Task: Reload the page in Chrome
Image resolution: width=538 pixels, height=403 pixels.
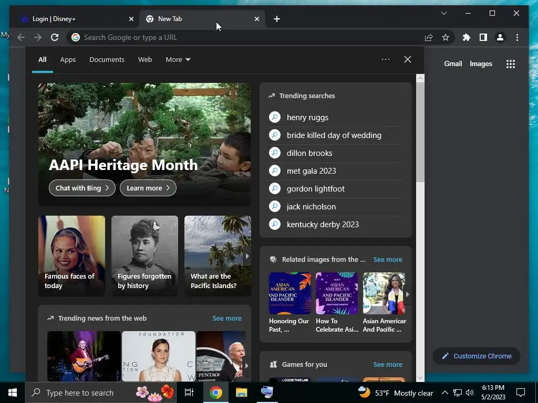Action: [55, 37]
